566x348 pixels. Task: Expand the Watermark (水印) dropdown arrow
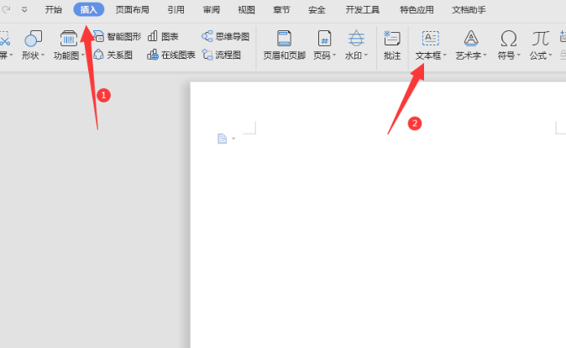(365, 55)
